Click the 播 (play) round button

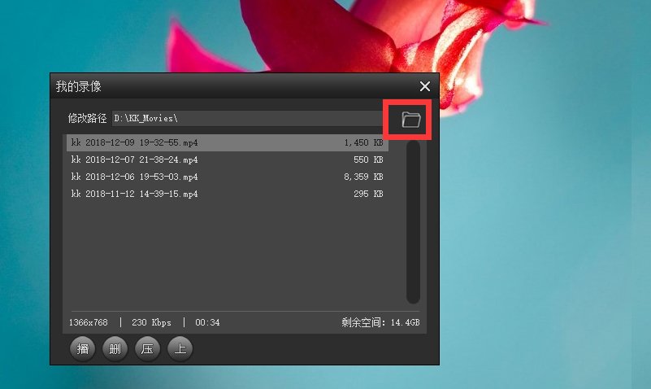pos(82,349)
